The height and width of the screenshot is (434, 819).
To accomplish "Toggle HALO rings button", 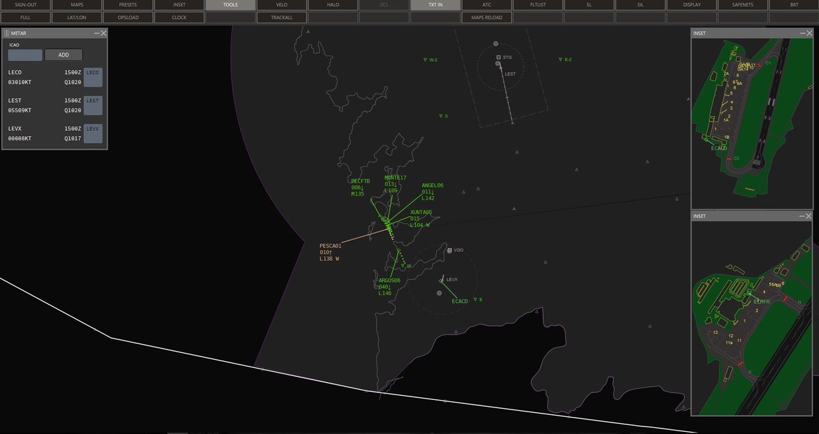I will click(x=332, y=5).
